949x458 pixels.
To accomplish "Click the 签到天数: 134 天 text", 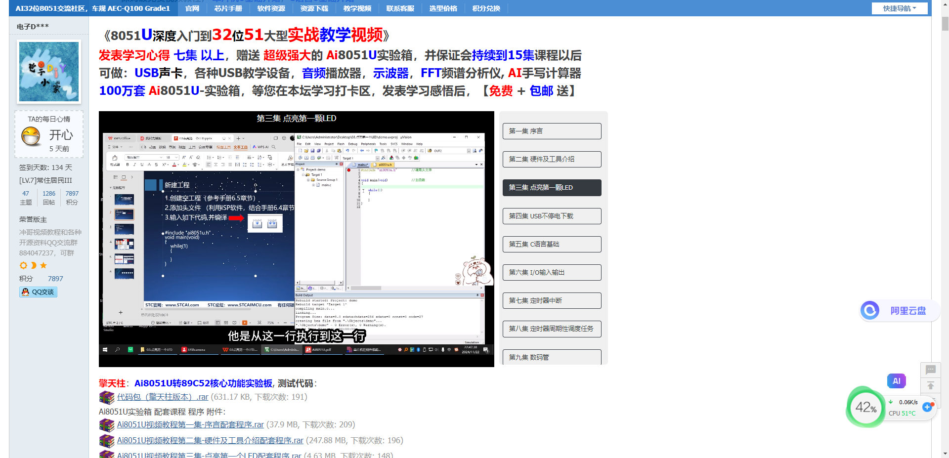I will click(45, 167).
